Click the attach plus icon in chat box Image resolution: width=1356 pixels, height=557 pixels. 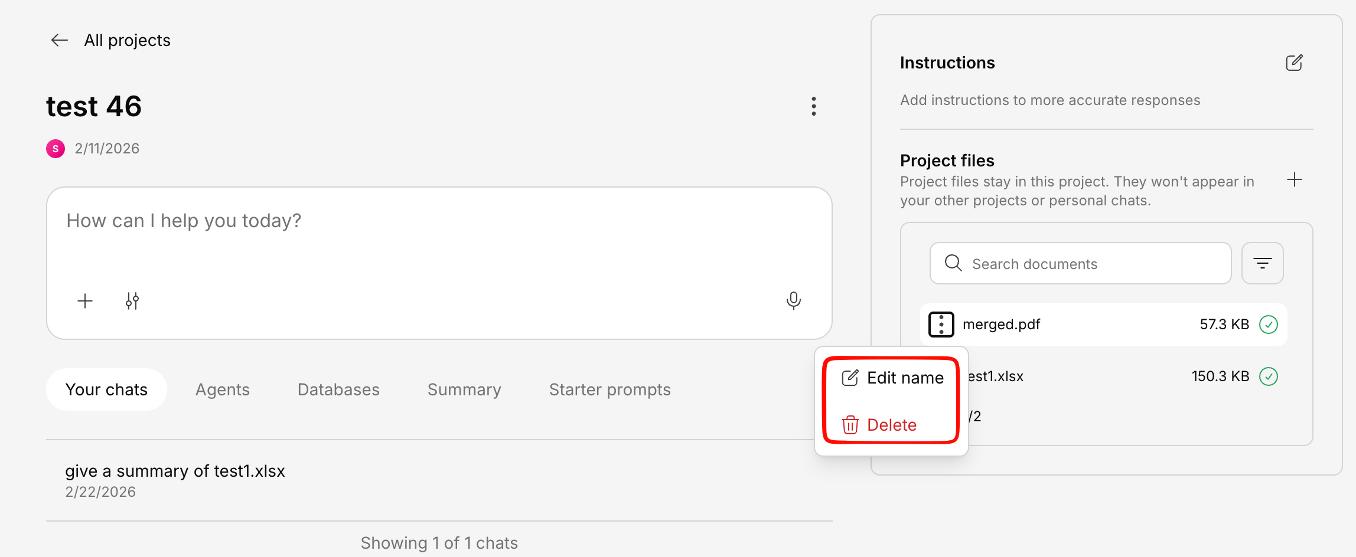pos(85,301)
